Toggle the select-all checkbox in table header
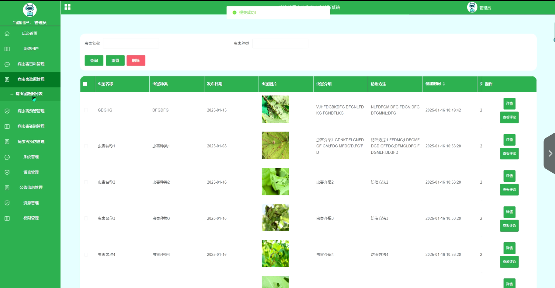Viewport: 555px width, 288px height. 85,84
